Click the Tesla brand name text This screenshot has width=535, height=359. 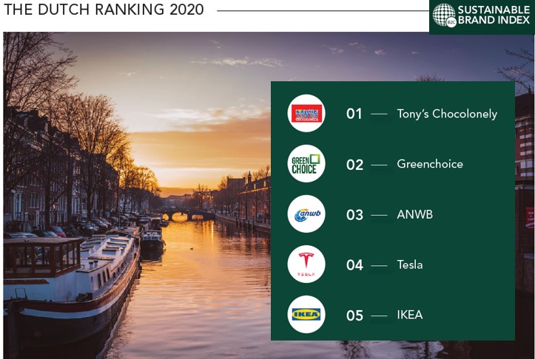(x=410, y=264)
